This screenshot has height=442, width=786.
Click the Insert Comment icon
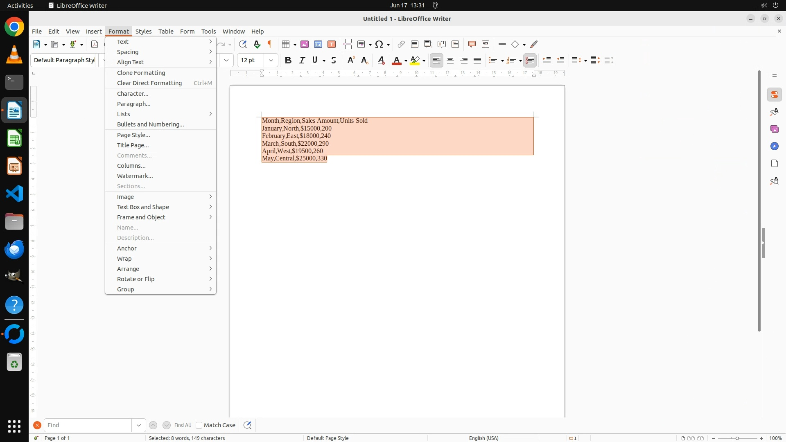472,44
